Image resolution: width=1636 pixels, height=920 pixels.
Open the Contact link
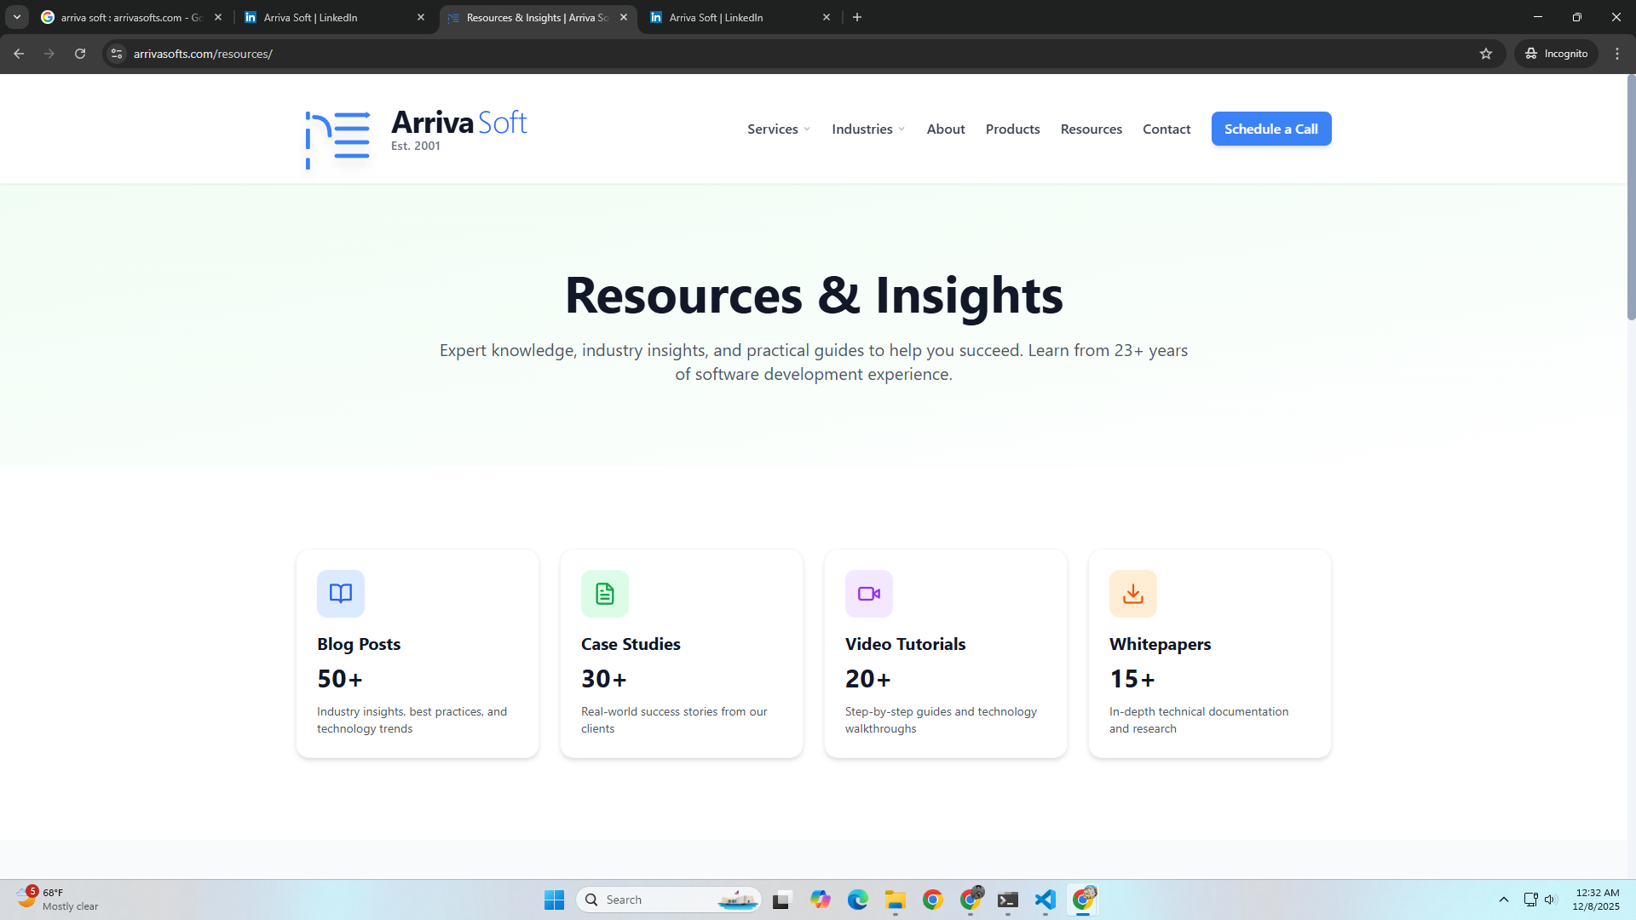(x=1166, y=129)
